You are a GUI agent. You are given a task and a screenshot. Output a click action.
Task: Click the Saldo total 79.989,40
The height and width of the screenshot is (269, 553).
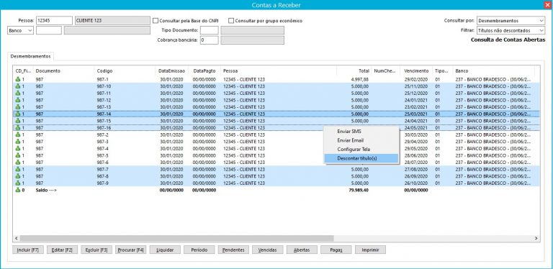[359, 190]
